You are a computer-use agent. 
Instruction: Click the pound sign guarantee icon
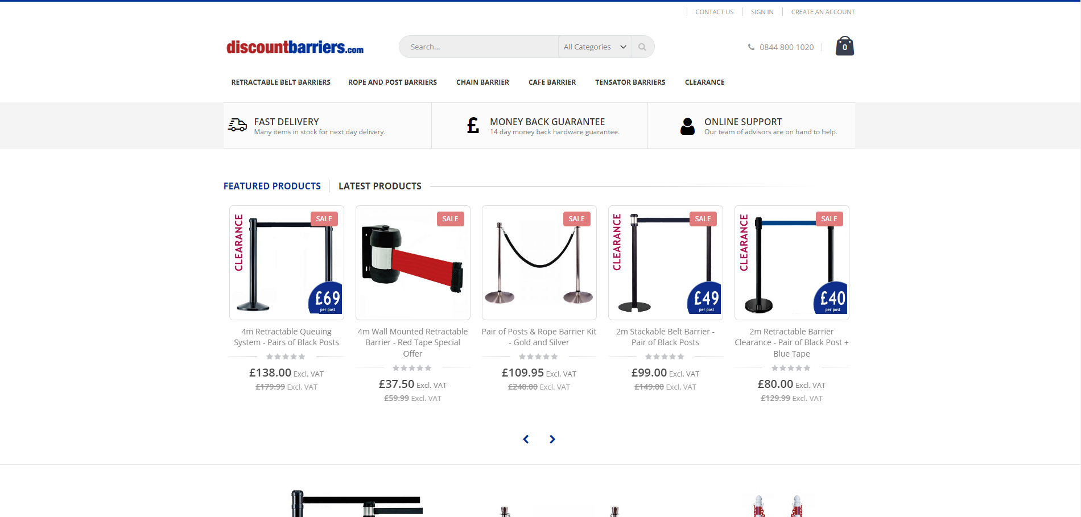tap(473, 125)
